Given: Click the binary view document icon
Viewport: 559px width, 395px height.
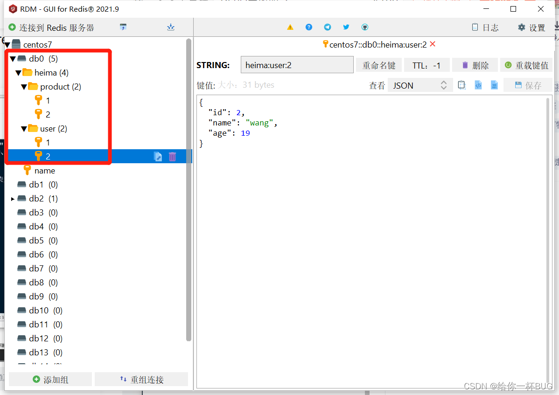Looking at the screenshot, I should click(494, 85).
